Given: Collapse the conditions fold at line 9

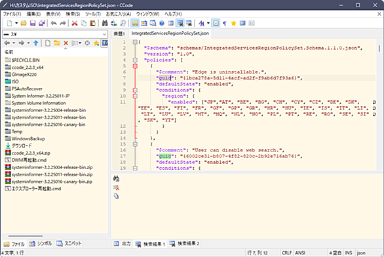Looking at the screenshot, I should [135, 90].
